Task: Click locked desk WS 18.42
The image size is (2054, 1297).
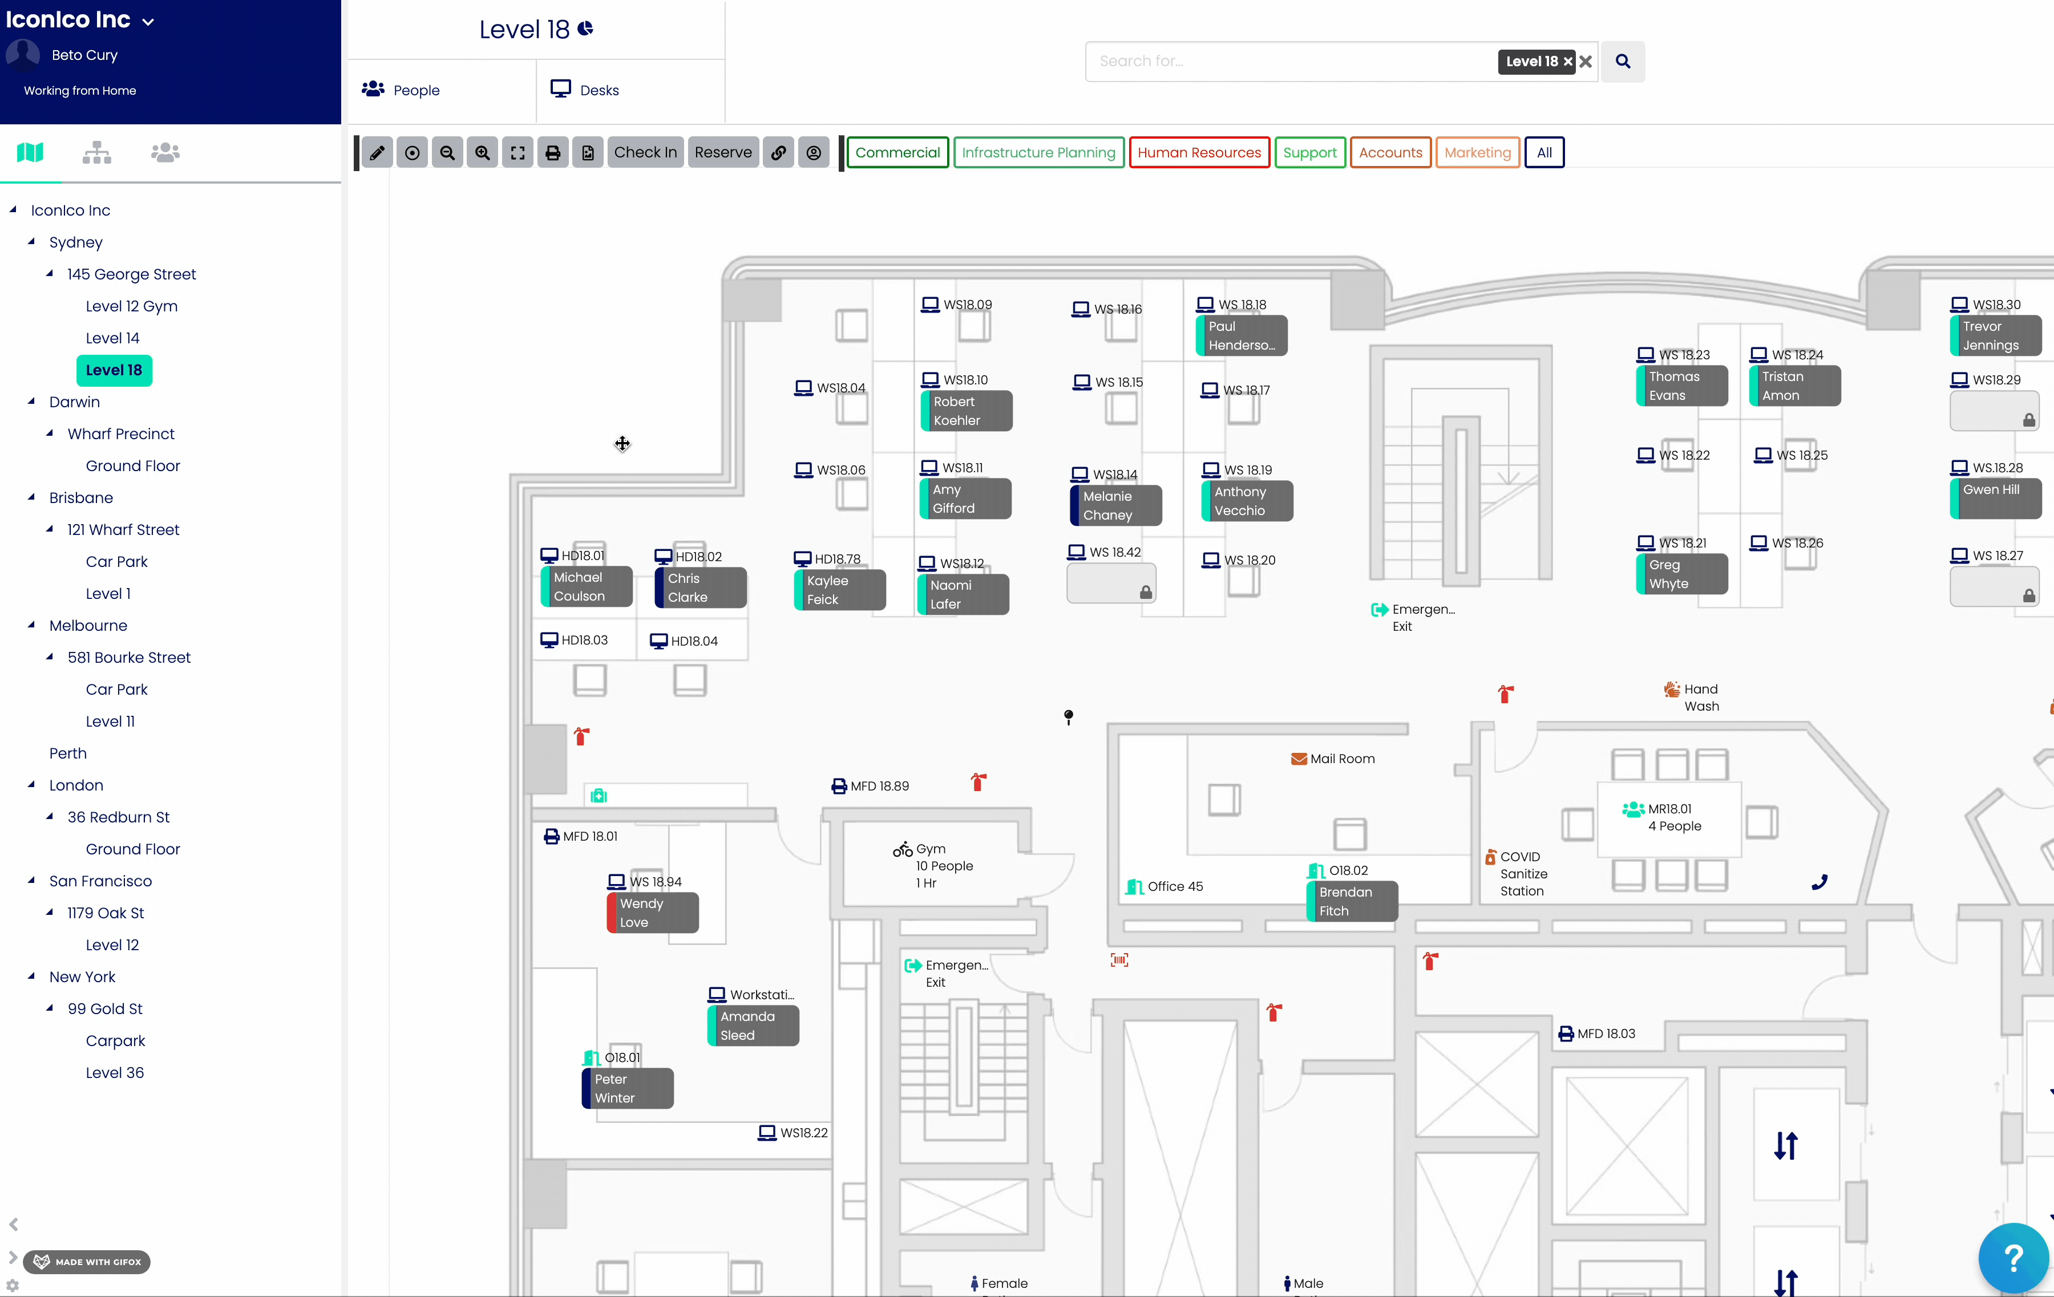Action: 1111,584
